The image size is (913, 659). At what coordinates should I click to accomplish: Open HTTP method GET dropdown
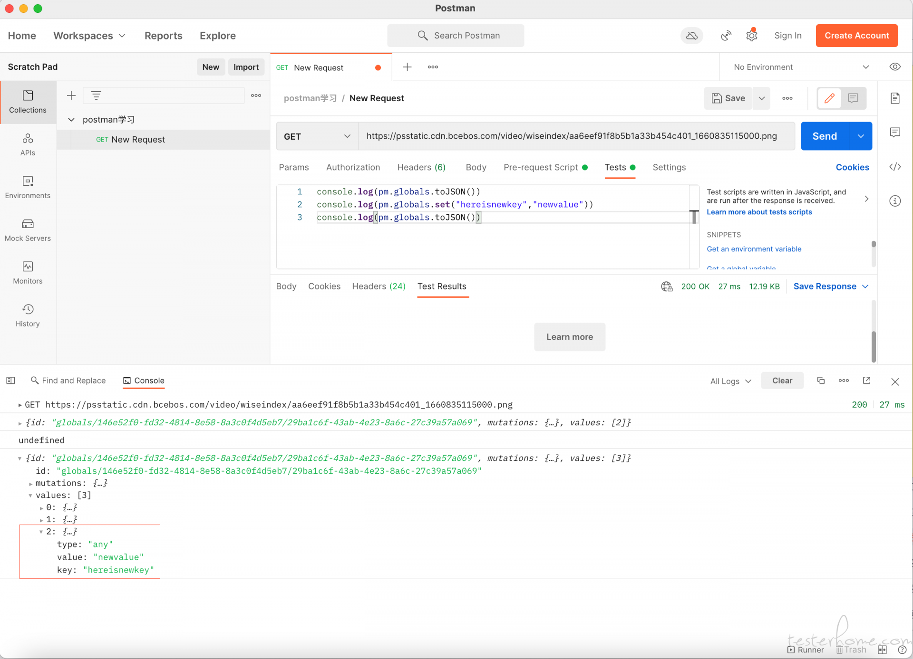[317, 136]
